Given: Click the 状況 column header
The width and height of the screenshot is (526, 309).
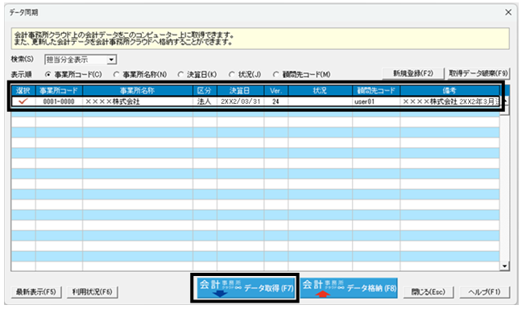Looking at the screenshot, I should pos(320,90).
